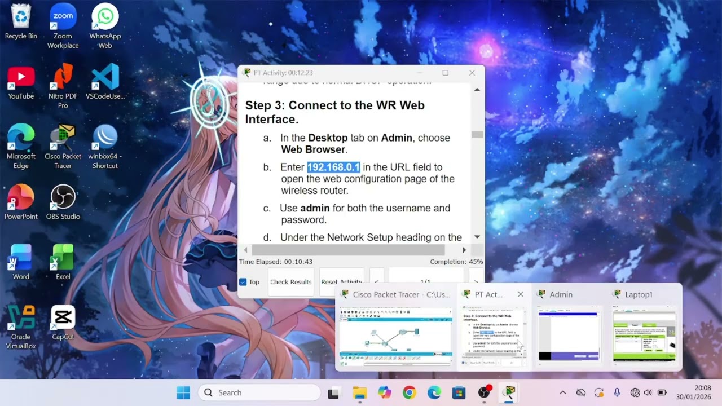Click the taskbar Search box
Viewport: 722px width, 406px height.
[259, 392]
